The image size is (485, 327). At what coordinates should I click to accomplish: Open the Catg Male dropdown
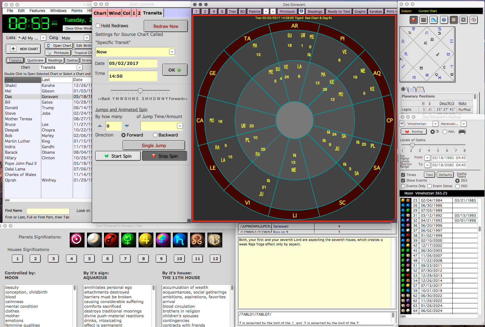[75, 38]
